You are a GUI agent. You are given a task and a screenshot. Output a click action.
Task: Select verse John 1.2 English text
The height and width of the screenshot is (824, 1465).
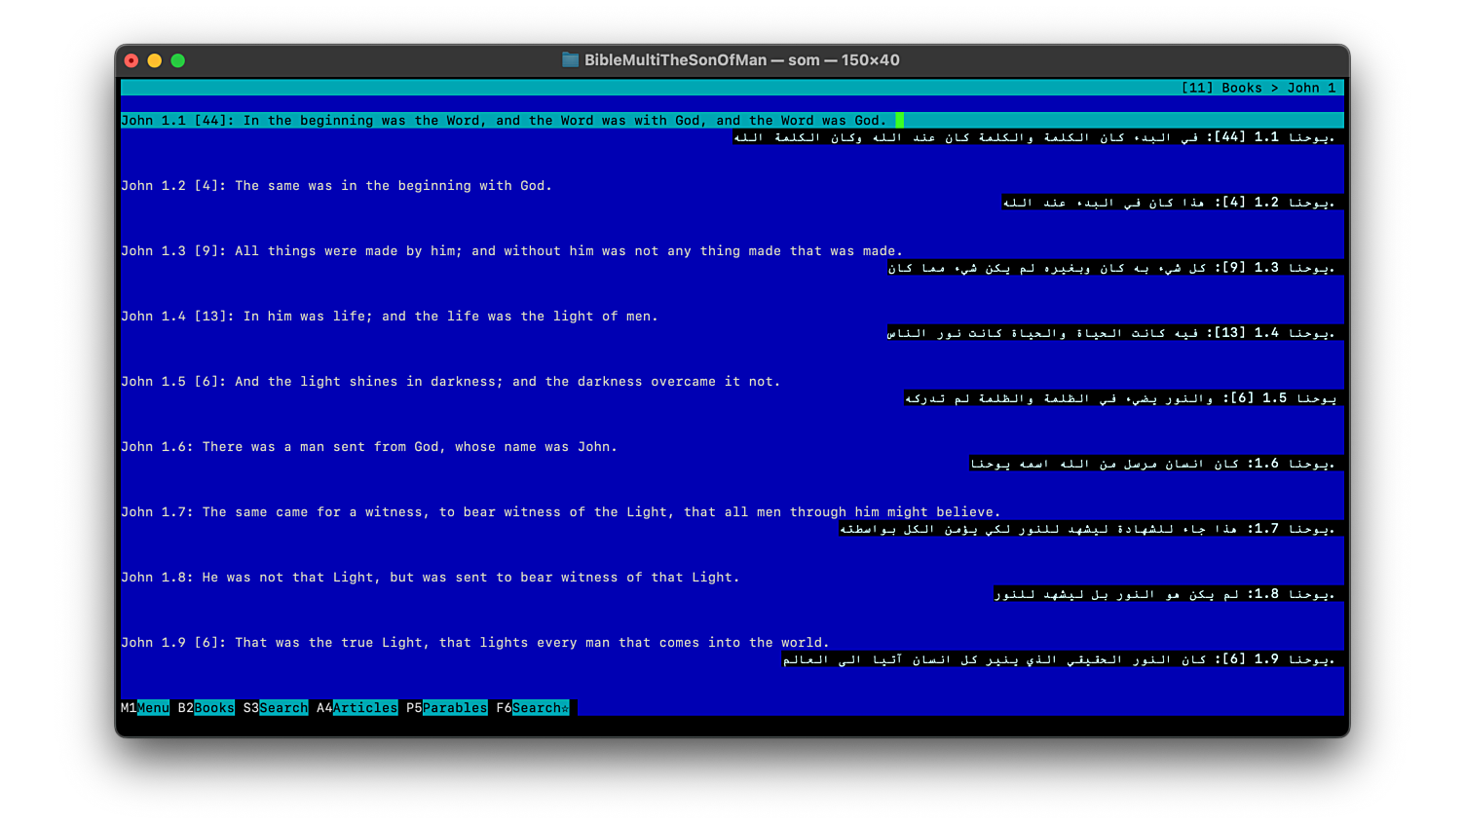[x=337, y=186]
